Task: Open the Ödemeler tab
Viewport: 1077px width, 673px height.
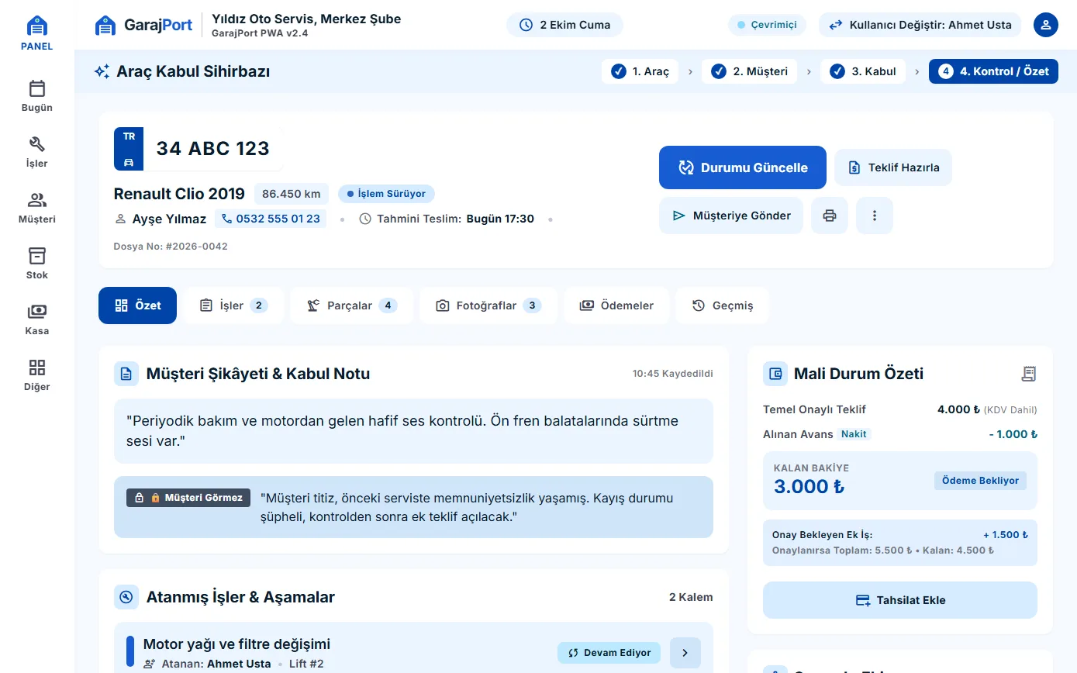Action: 616,305
